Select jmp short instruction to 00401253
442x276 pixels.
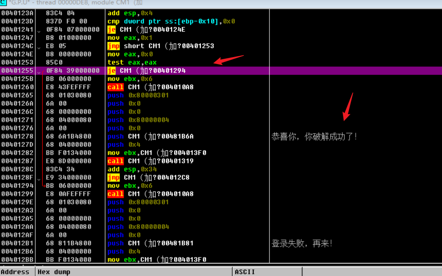coord(161,46)
